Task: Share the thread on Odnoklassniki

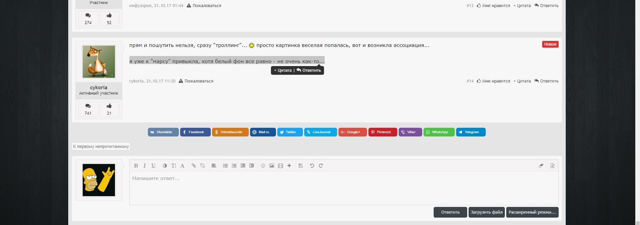Action: click(x=230, y=132)
